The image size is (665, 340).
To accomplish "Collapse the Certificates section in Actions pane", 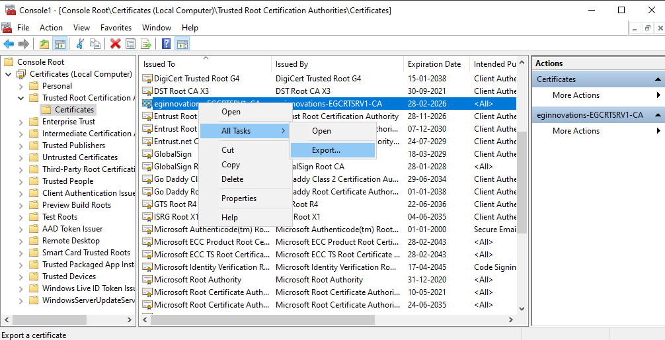I will pyautogui.click(x=658, y=79).
